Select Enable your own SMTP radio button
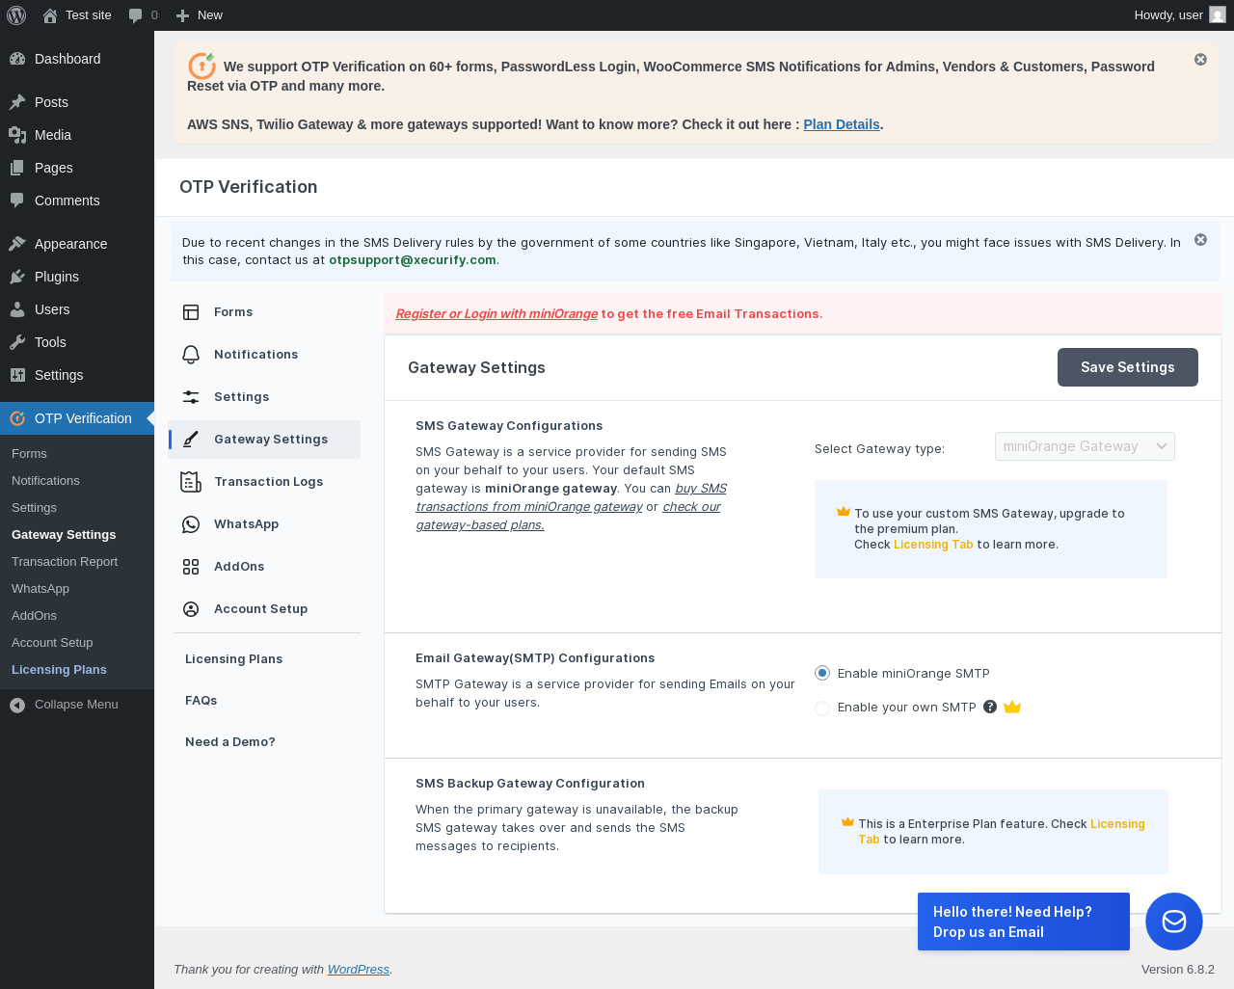Screen dimensions: 1234x989 point(822,708)
